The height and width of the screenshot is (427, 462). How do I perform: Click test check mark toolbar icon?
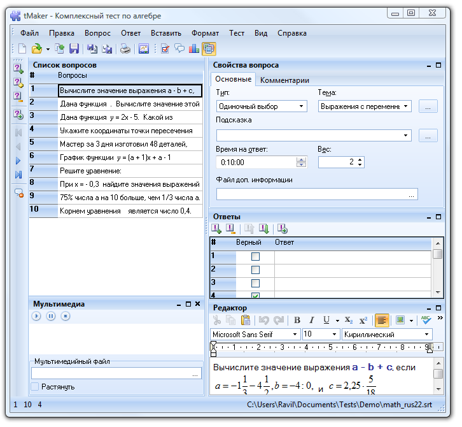165,48
